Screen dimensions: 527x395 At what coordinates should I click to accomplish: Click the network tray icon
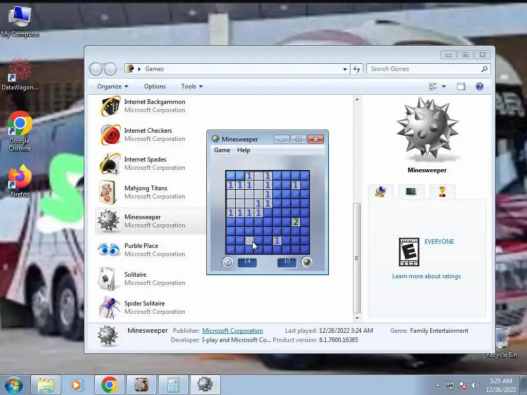click(450, 385)
